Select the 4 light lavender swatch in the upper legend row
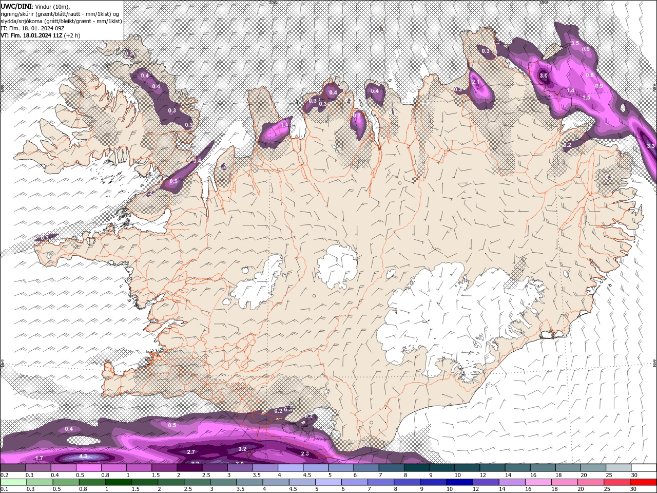 click(290, 468)
